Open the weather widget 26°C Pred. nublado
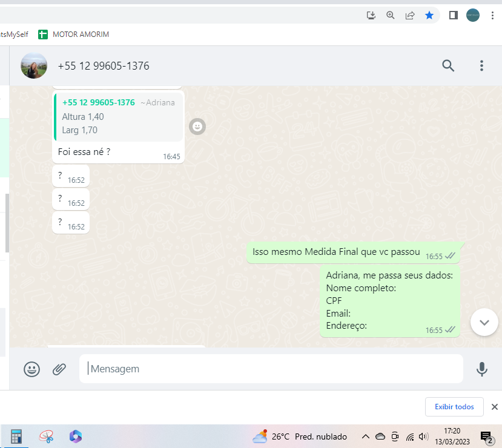The width and height of the screenshot is (502, 448). (x=300, y=436)
